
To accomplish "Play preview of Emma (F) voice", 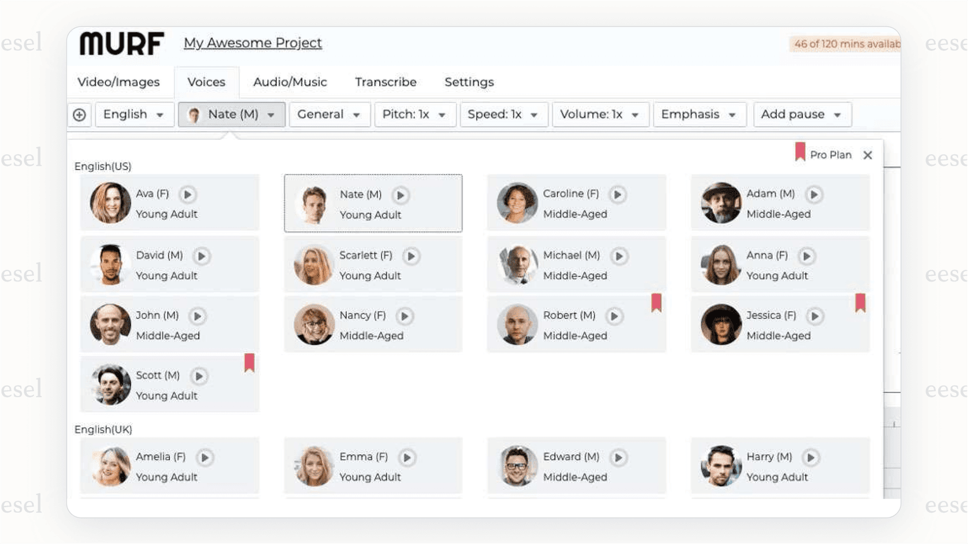I will click(x=407, y=458).
